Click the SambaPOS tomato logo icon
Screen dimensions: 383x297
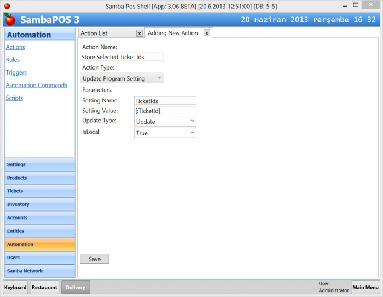10,20
